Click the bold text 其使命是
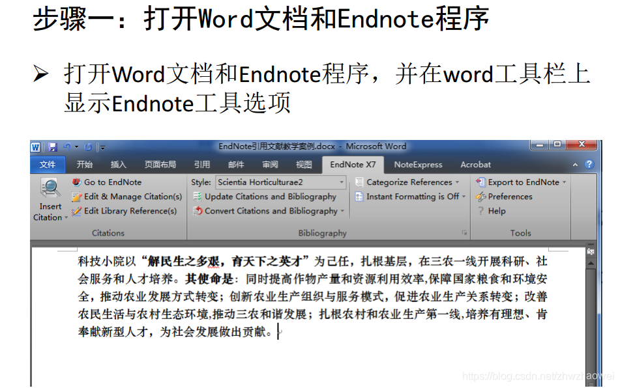Image resolution: width=620 pixels, height=388 pixels. (x=209, y=279)
